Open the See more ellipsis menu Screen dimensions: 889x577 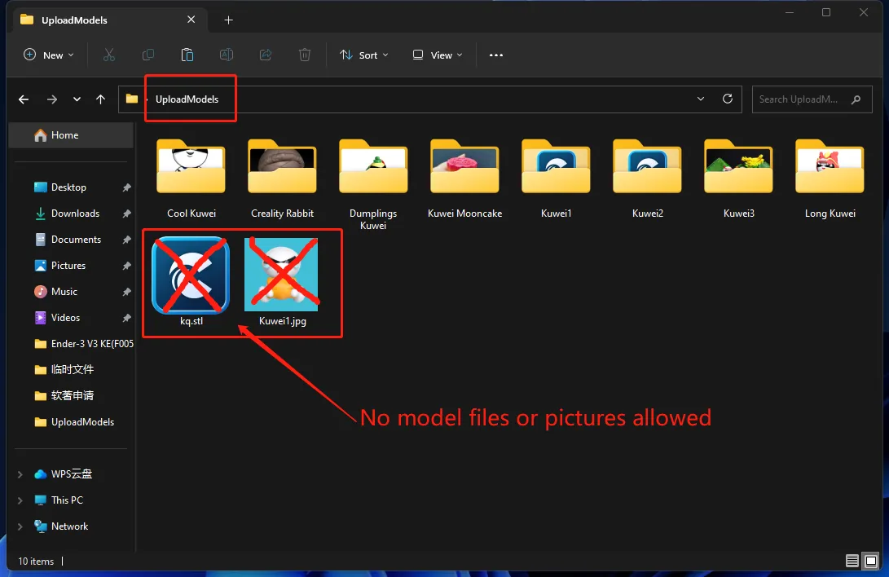[x=496, y=55]
